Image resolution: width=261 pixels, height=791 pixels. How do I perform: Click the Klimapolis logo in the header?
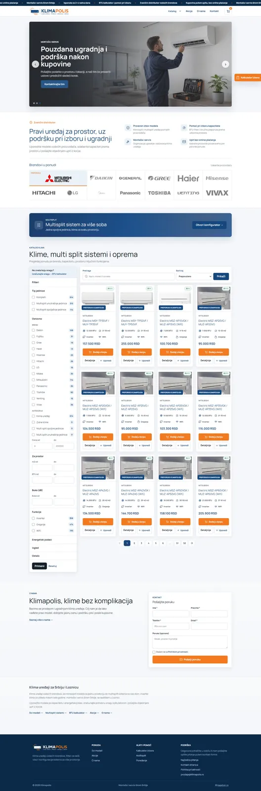[x=49, y=11]
